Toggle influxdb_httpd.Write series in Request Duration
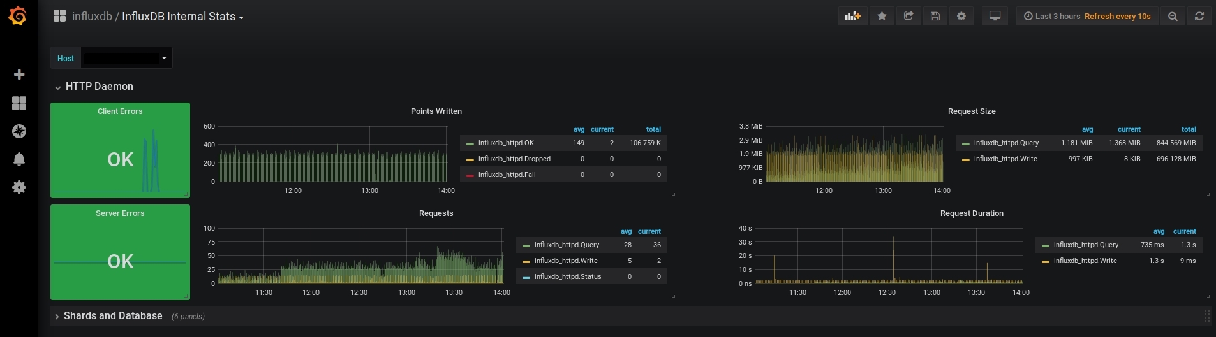Viewport: 1216px width, 337px height. point(1085,261)
